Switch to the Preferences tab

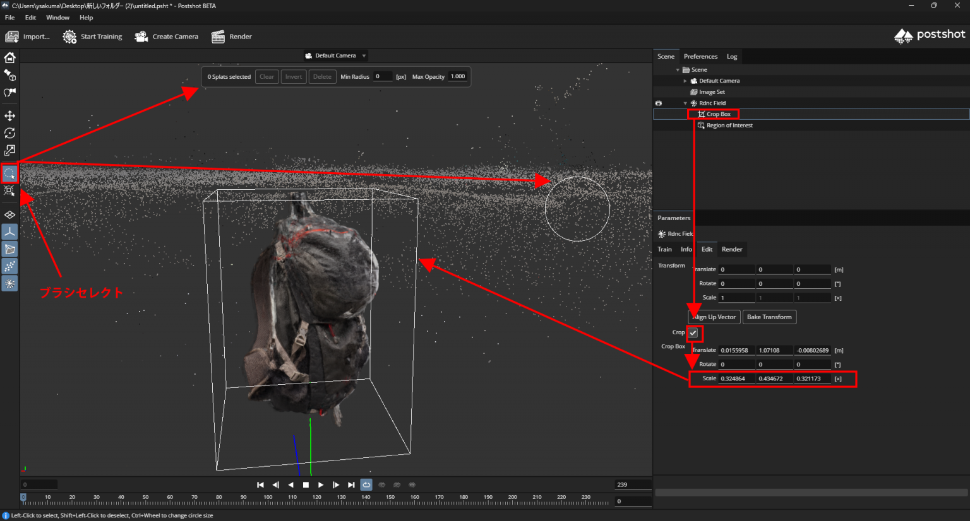[700, 56]
